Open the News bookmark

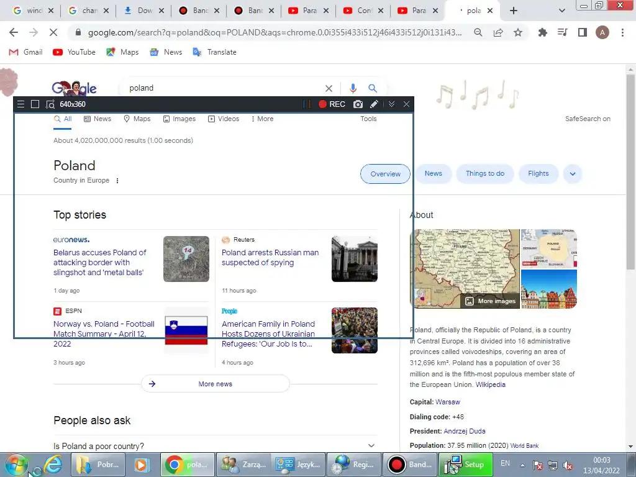click(x=166, y=52)
